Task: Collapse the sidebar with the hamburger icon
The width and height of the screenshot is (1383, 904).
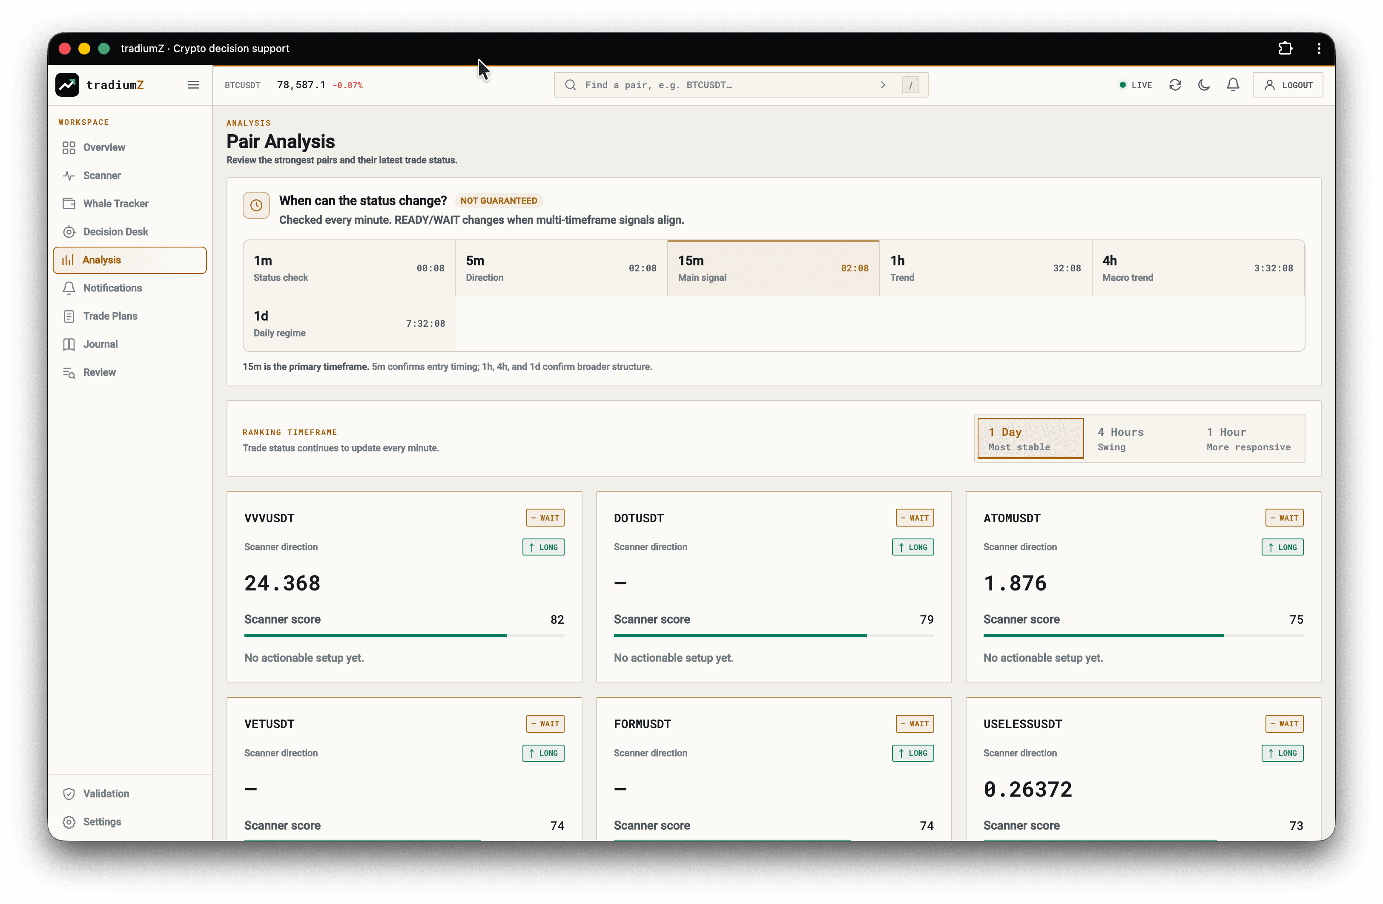Action: point(193,85)
